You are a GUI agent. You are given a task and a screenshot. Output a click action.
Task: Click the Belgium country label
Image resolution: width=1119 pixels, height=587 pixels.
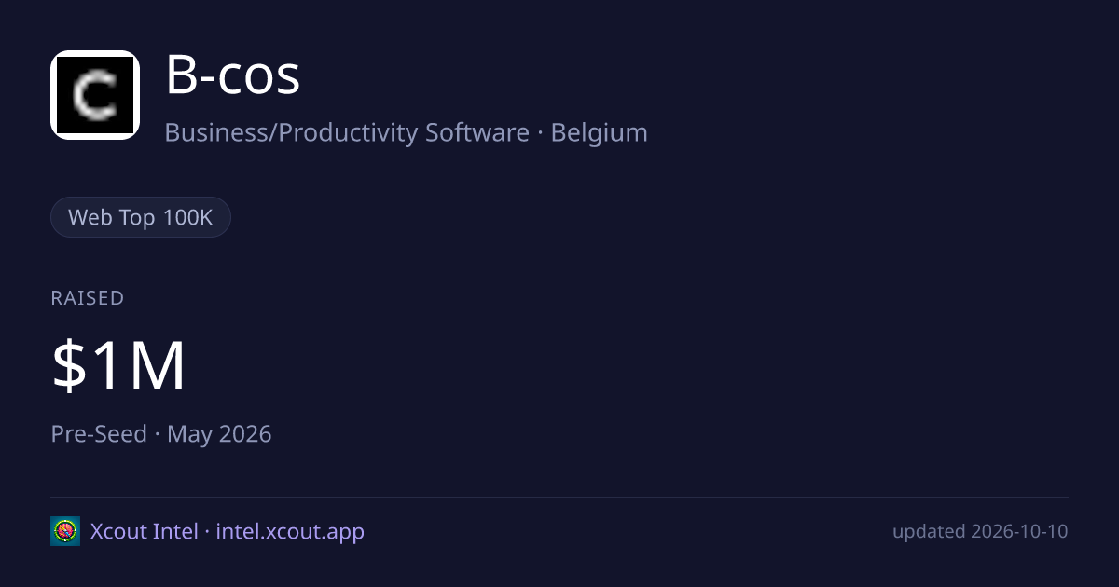click(x=600, y=132)
